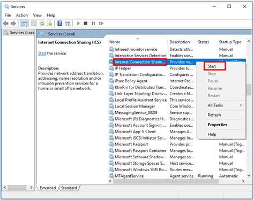The image size is (254, 200).
Task: Click the Services title bar app icon
Action: 6,6
